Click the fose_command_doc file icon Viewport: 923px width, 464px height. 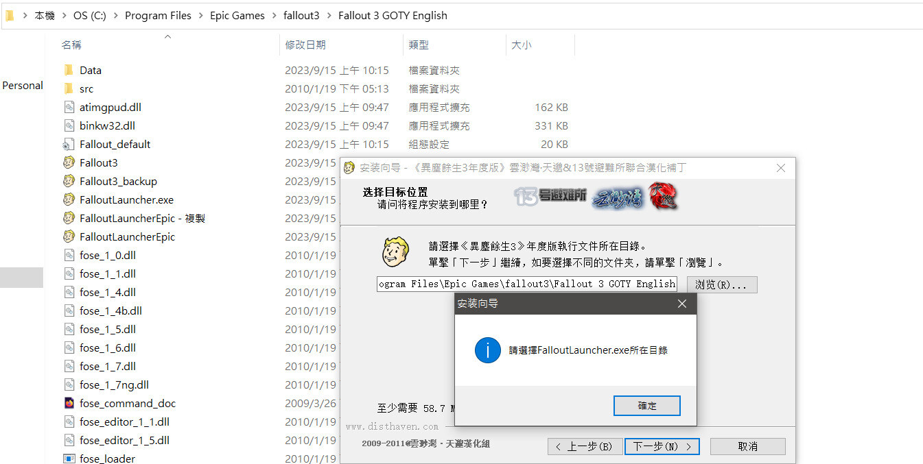69,403
